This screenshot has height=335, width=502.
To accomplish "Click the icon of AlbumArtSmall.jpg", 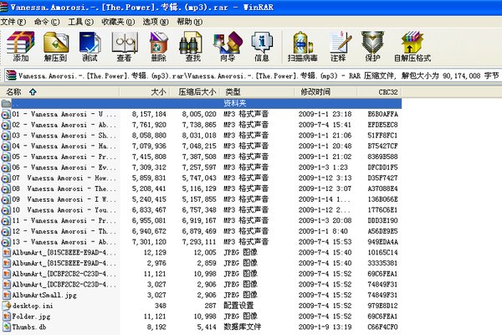I will tap(7, 295).
